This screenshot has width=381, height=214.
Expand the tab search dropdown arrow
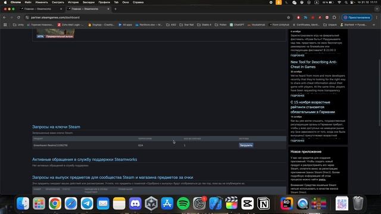click(x=377, y=9)
